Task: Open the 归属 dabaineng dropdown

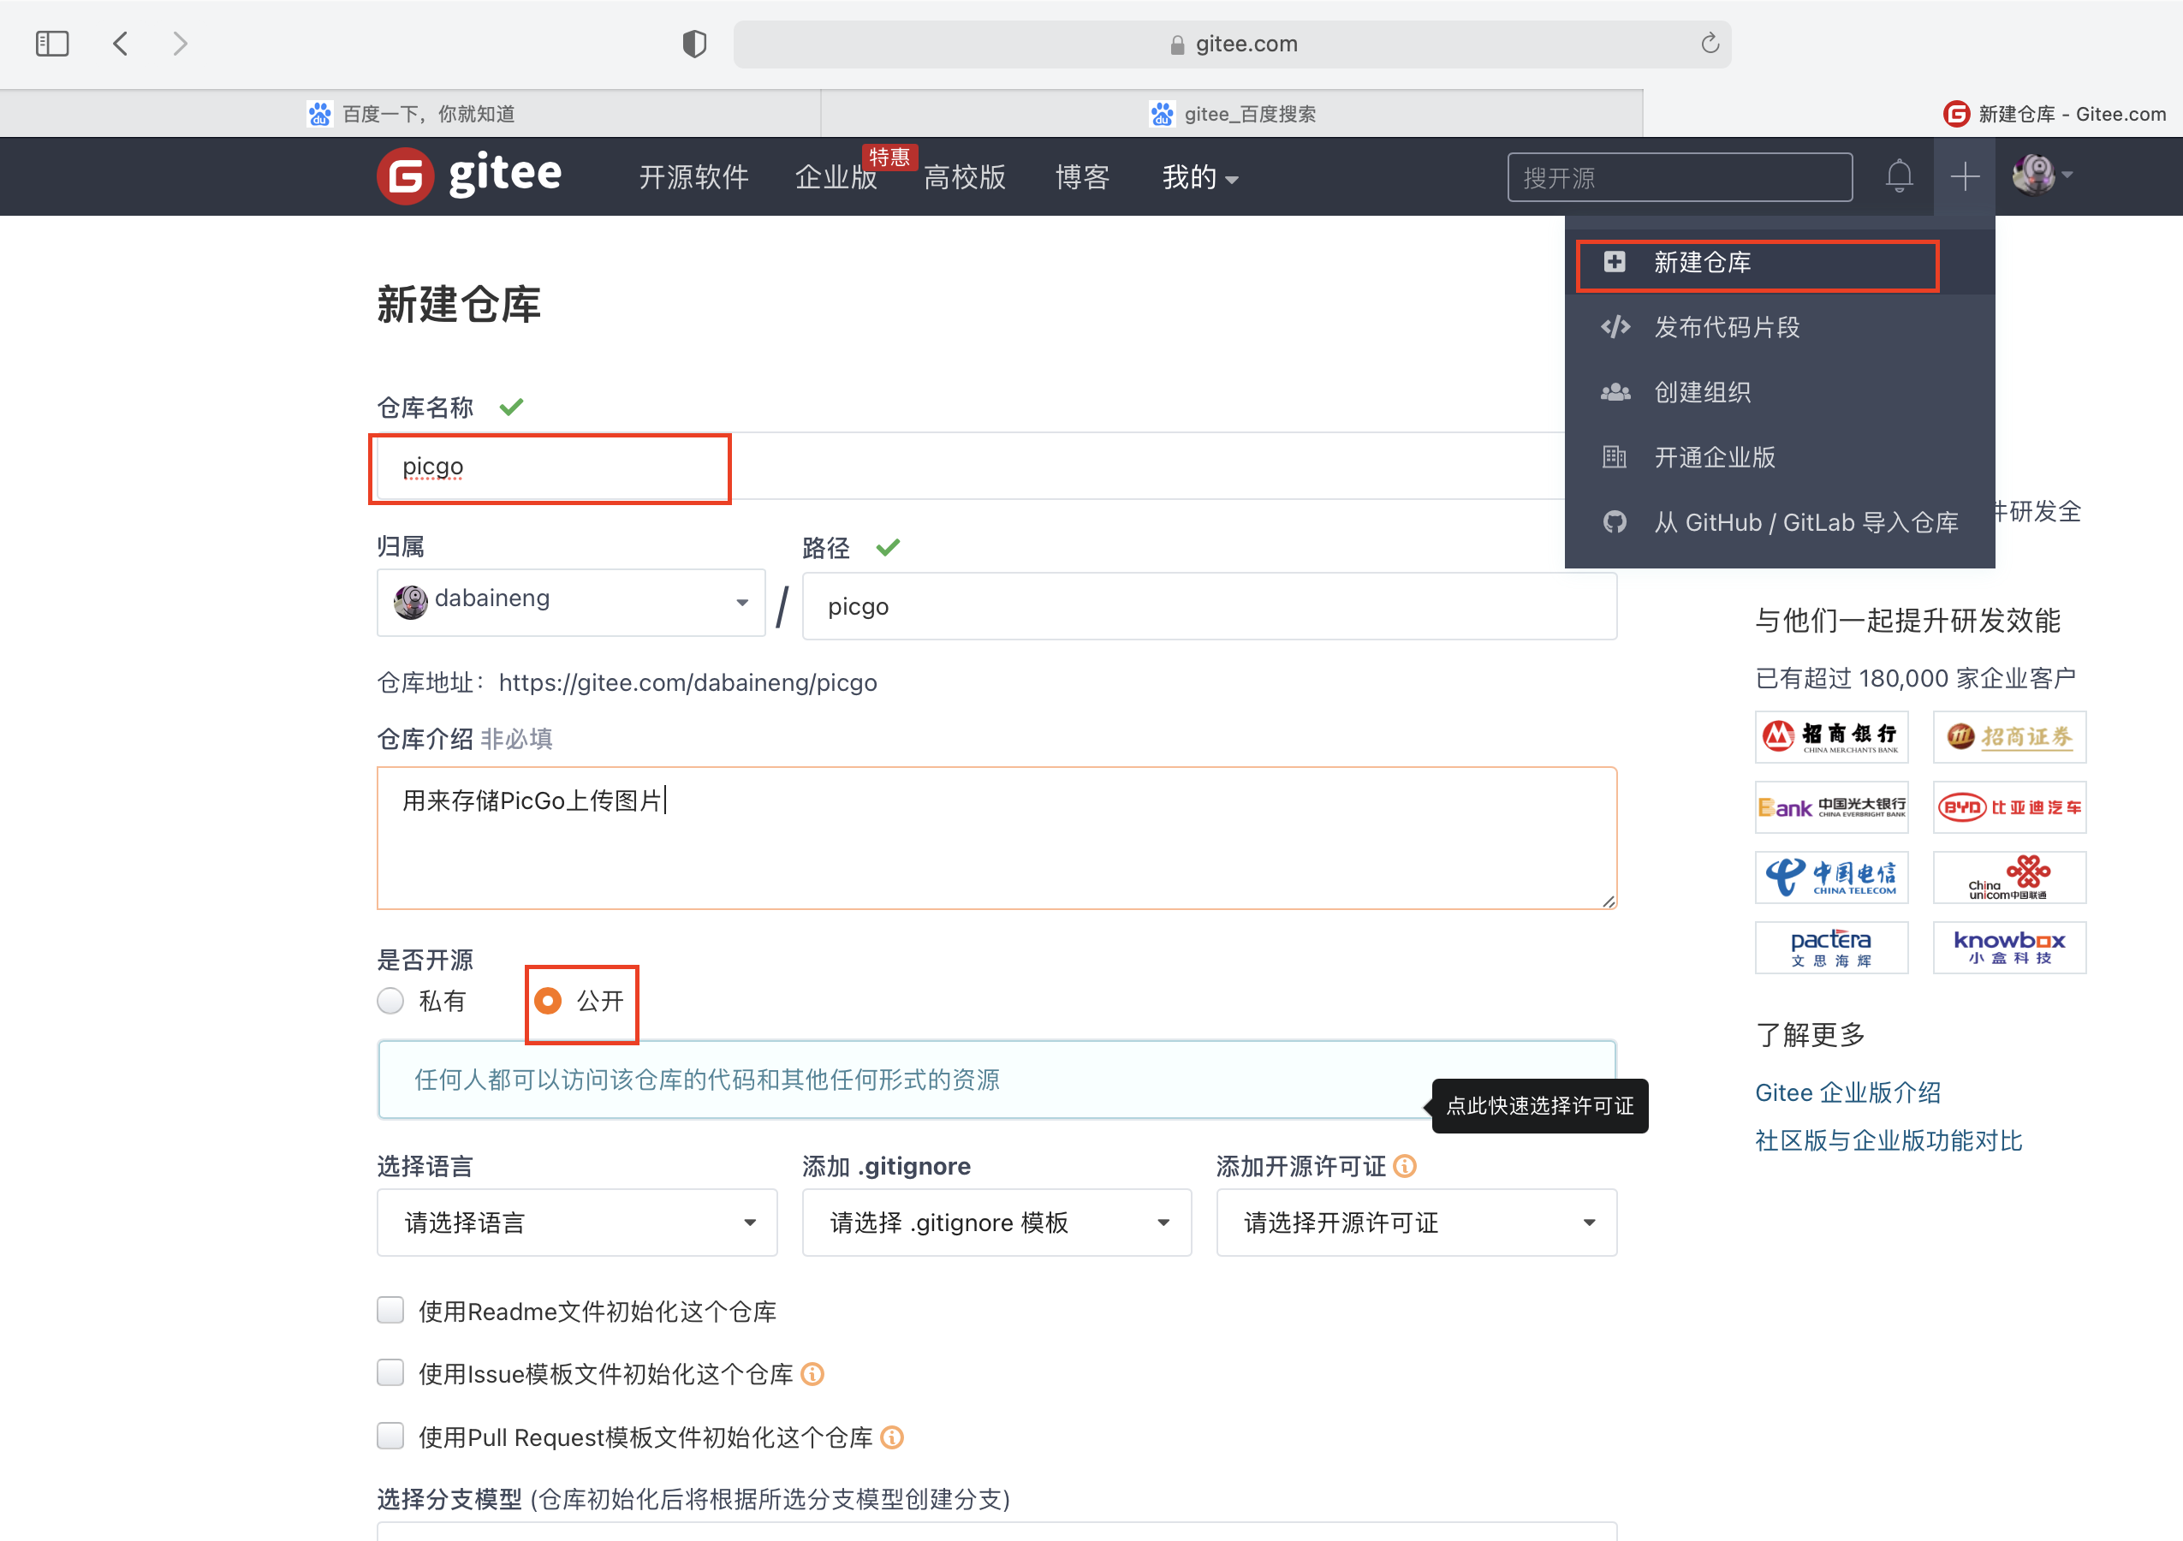Action: coord(570,602)
